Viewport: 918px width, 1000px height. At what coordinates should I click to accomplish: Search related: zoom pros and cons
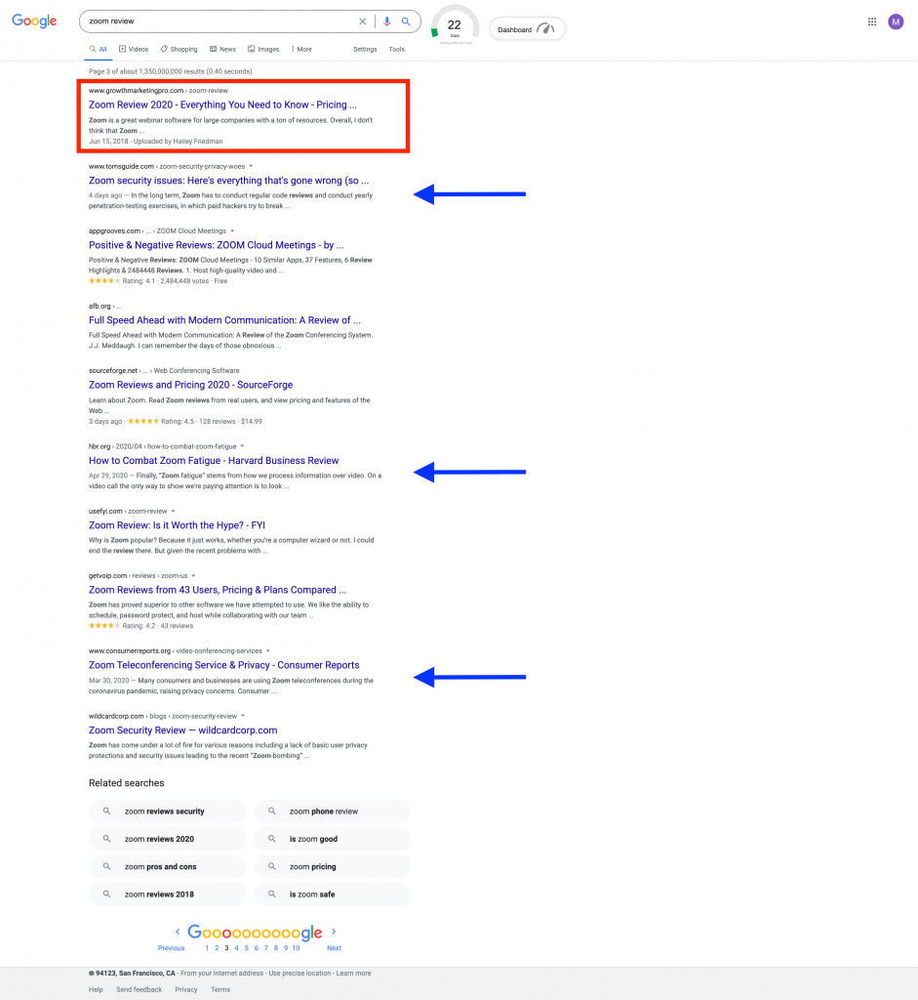pos(167,867)
